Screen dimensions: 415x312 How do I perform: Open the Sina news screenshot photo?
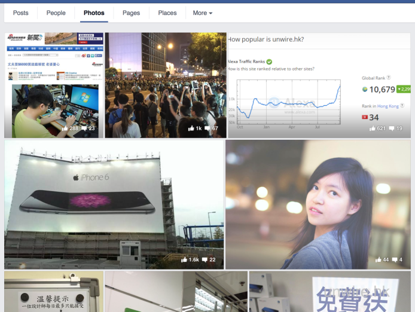click(54, 85)
